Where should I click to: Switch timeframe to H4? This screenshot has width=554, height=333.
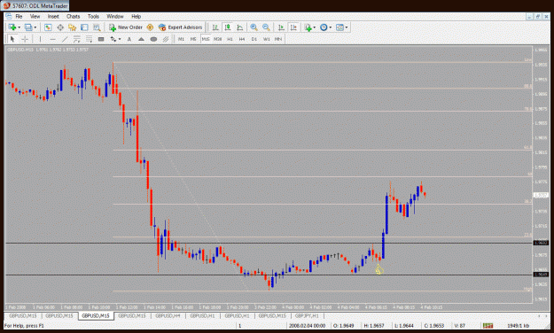tap(242, 39)
